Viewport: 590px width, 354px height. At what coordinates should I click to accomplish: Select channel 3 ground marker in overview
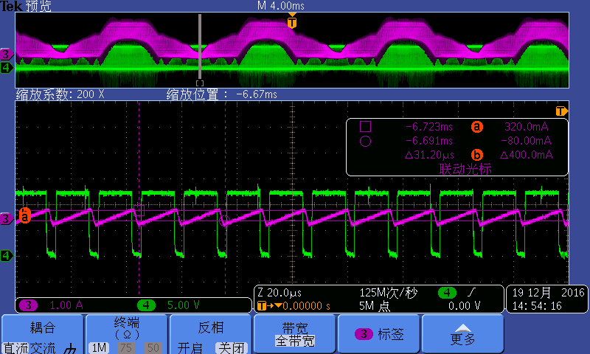(7, 55)
